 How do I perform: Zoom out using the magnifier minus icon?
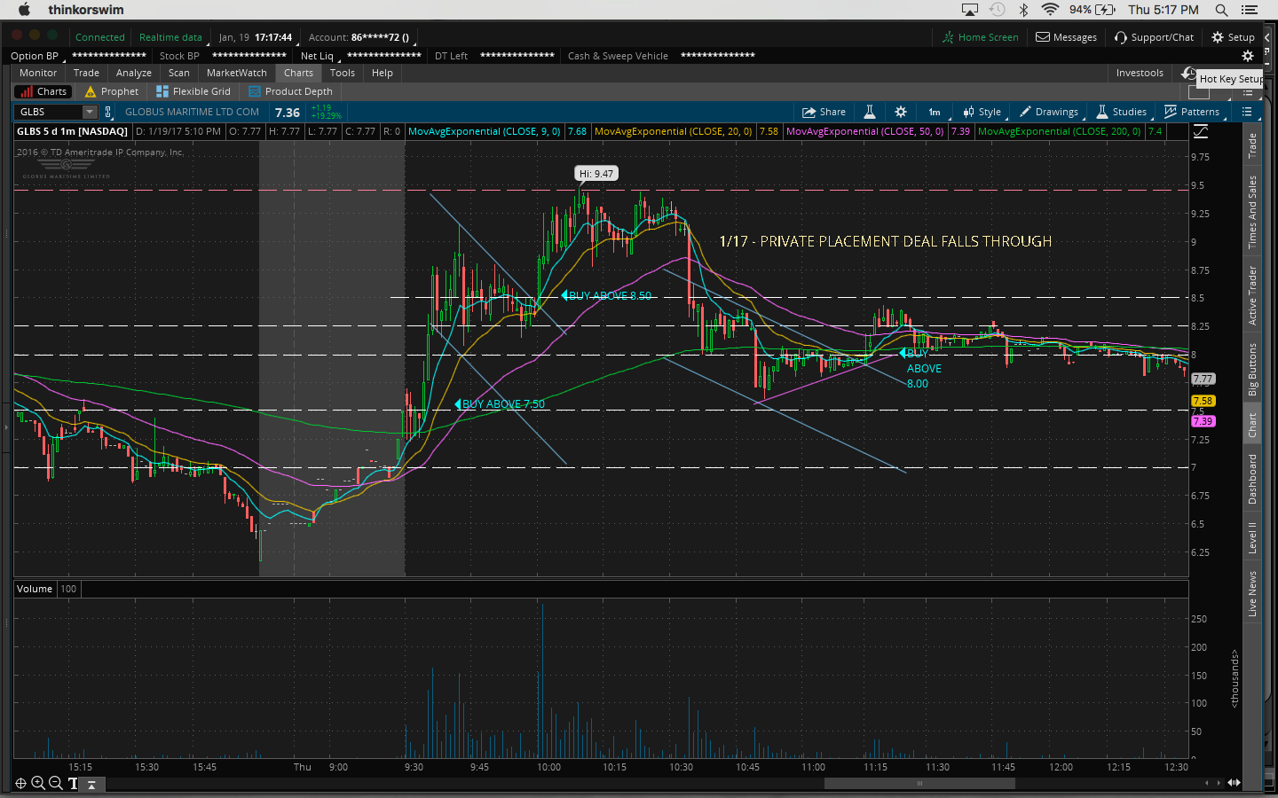click(x=55, y=783)
